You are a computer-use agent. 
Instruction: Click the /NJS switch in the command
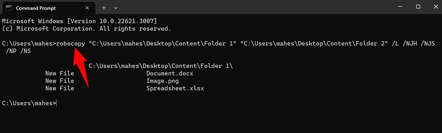coord(428,43)
